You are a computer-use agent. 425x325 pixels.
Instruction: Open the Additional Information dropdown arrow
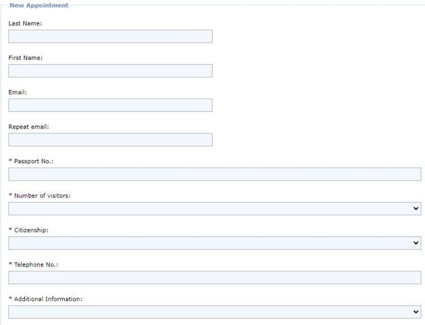click(416, 312)
